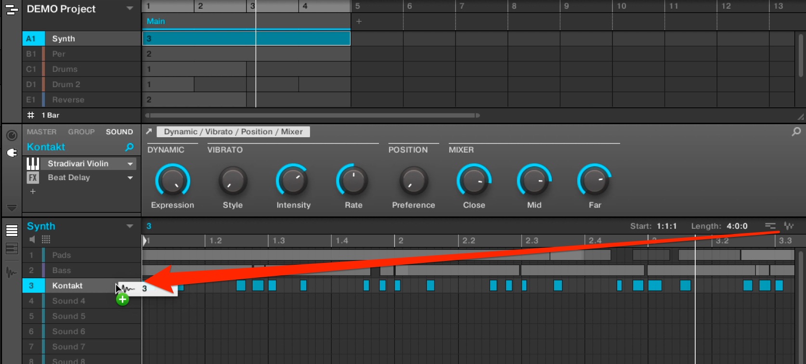Toggle the FX slot of Beat Delay
Screen dimensions: 806x364
(x=33, y=178)
